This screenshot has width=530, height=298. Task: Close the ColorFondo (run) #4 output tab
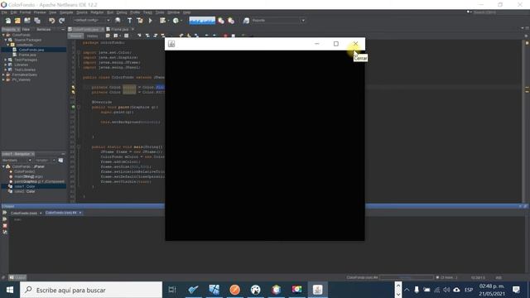pyautogui.click(x=80, y=213)
